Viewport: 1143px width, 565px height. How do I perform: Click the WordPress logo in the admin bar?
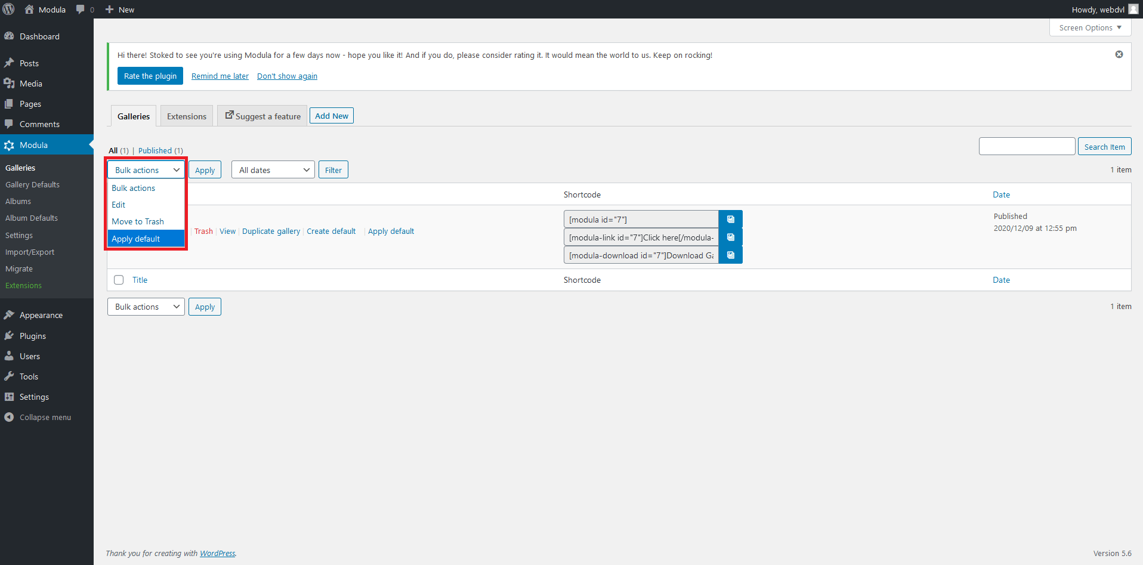click(x=8, y=9)
